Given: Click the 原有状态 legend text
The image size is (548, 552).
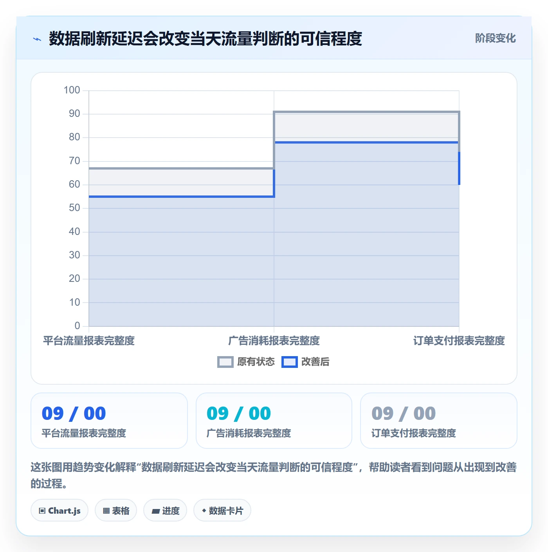Looking at the screenshot, I should [256, 362].
